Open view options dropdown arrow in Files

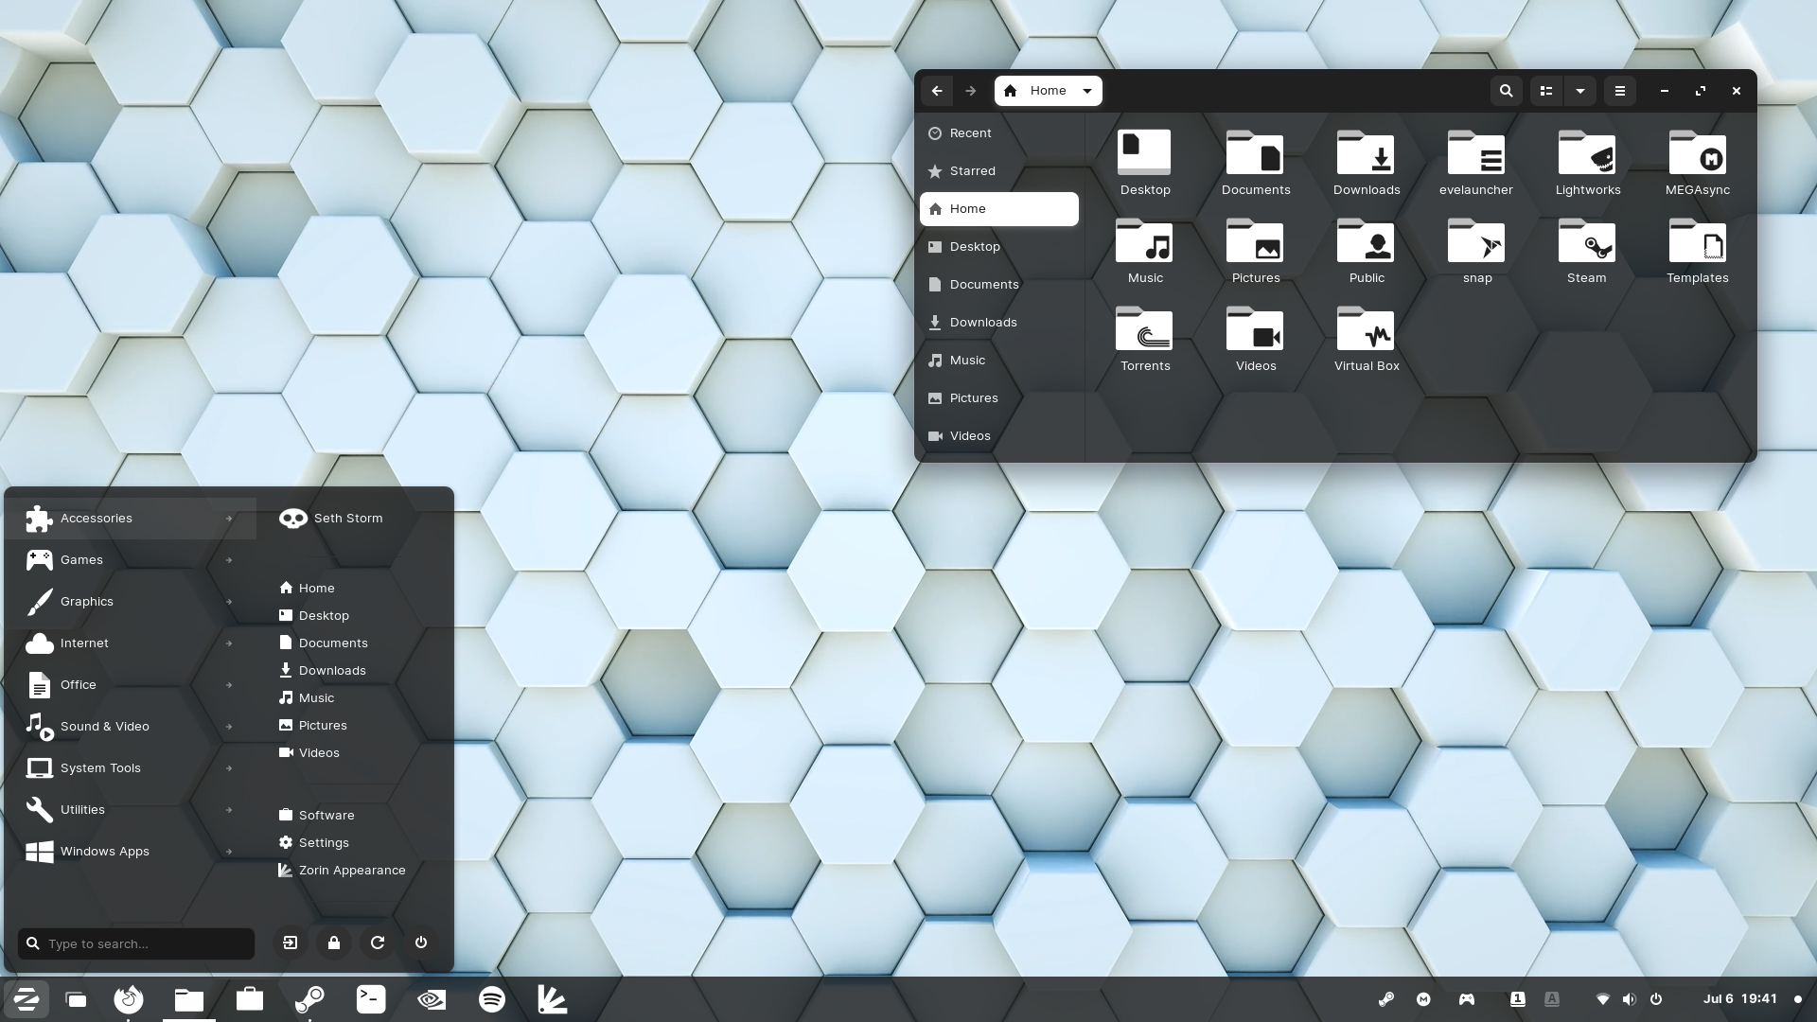point(1580,91)
